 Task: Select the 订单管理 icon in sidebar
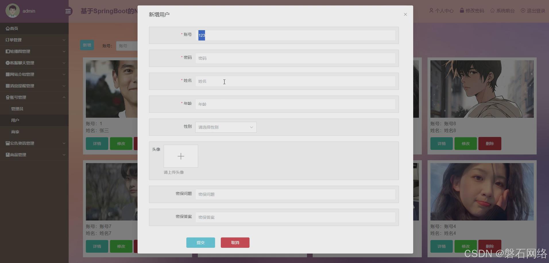[6, 40]
